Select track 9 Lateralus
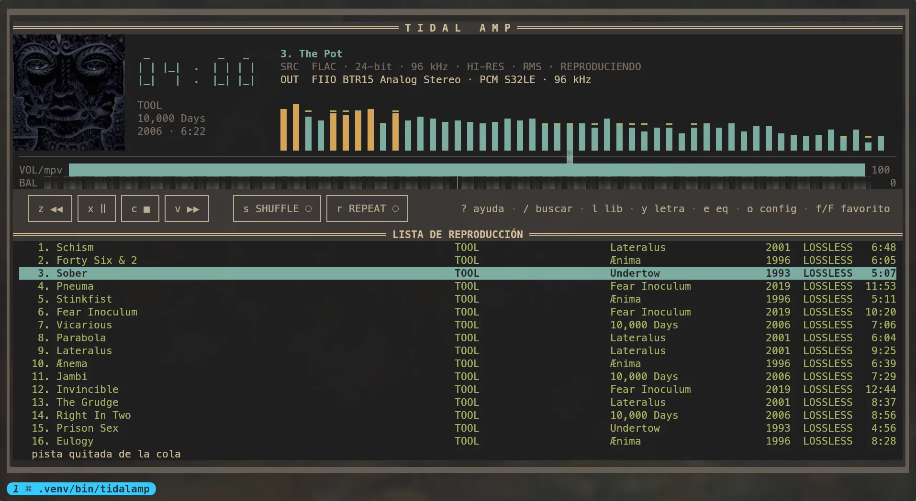The image size is (916, 501). click(x=458, y=351)
